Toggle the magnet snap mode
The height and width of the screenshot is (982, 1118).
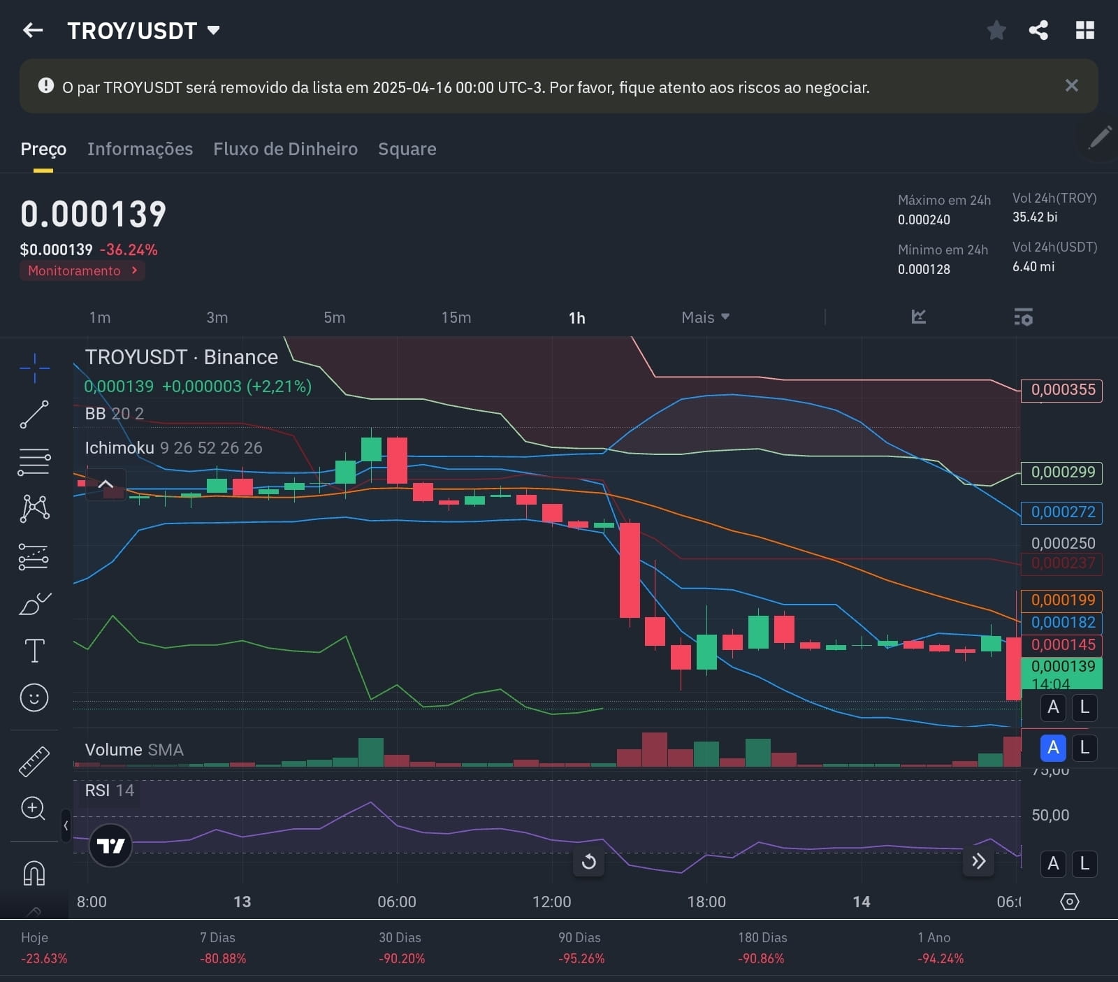click(x=34, y=873)
